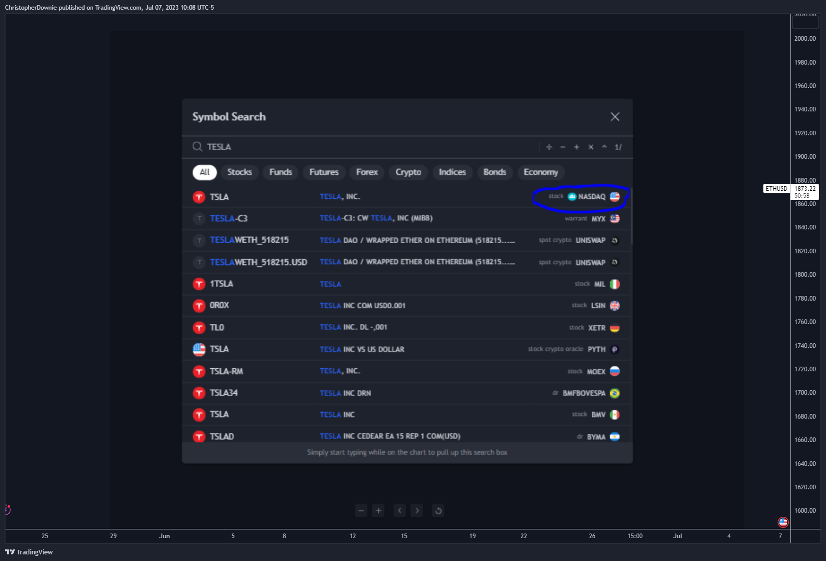Viewport: 826px width, 561px height.
Task: Select TESLAWETH_518215 Uniswap result
Action: click(x=406, y=240)
